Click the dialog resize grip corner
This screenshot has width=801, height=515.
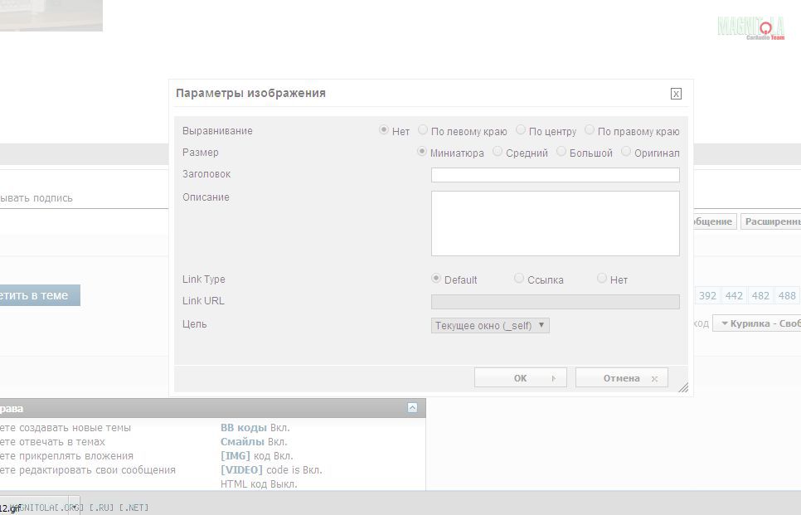tap(683, 387)
